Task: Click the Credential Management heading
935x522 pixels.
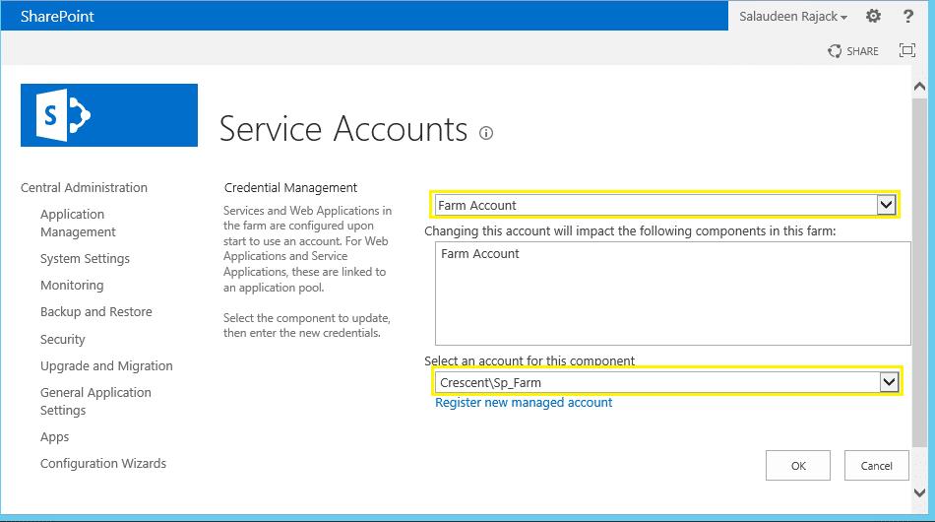Action: [x=290, y=188]
